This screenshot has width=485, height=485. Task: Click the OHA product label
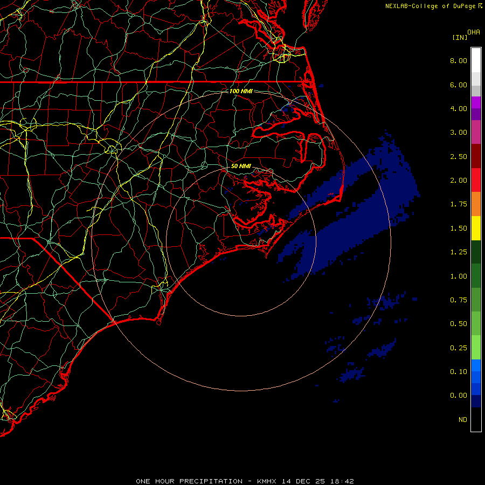point(474,32)
